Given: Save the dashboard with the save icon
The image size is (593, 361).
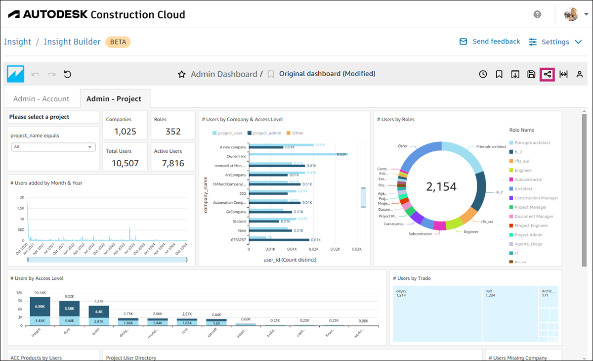Looking at the screenshot, I should 531,74.
